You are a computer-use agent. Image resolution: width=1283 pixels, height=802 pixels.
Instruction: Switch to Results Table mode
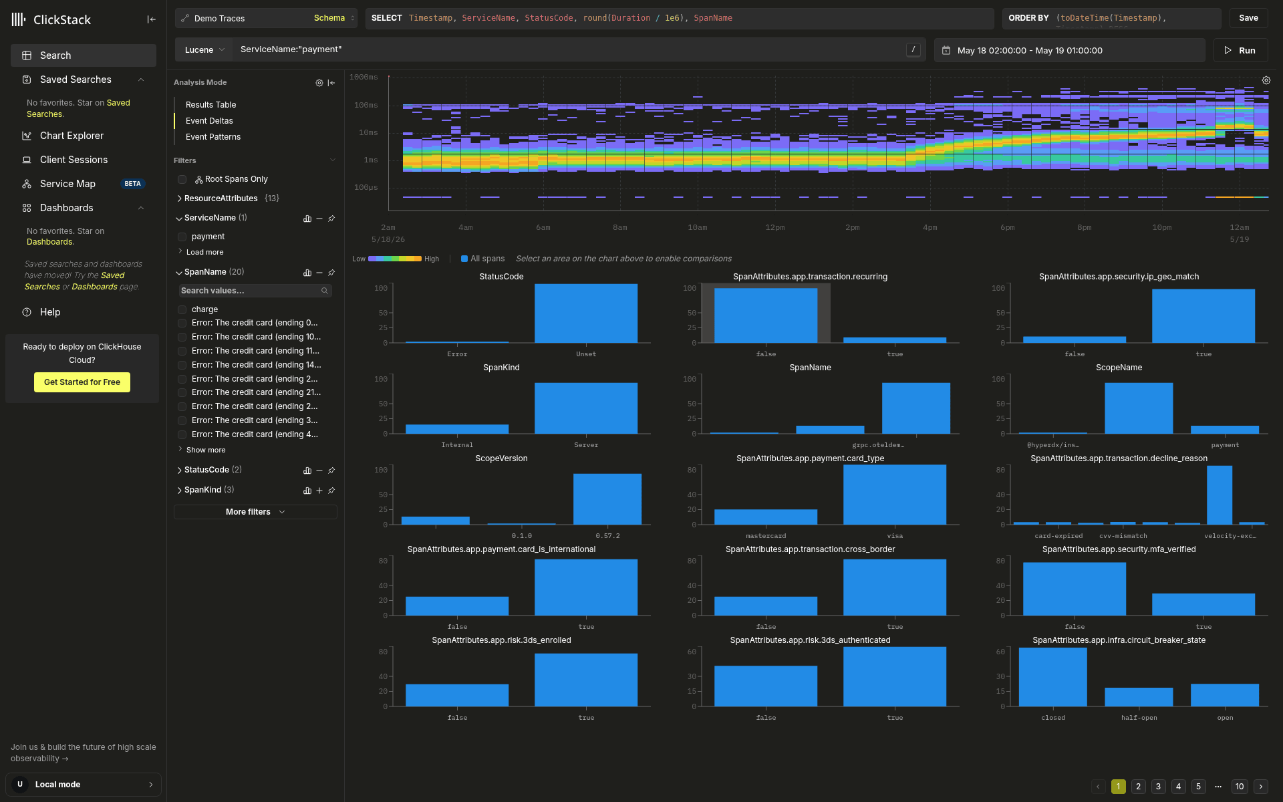[210, 105]
